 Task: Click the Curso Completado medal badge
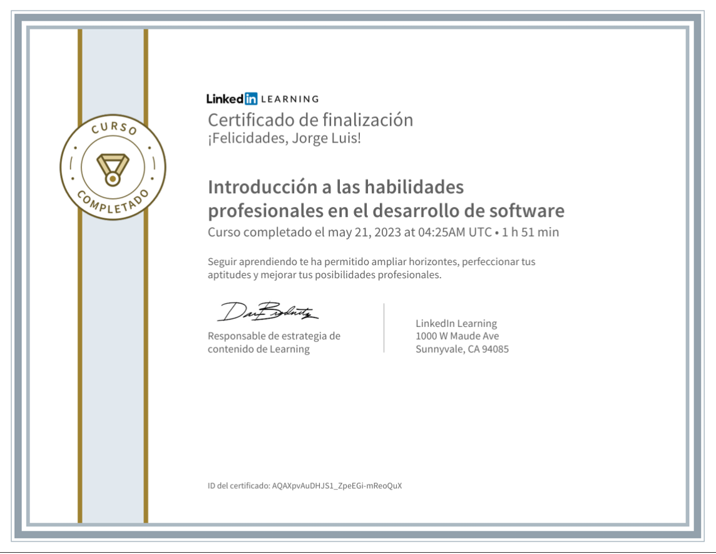coord(113,167)
